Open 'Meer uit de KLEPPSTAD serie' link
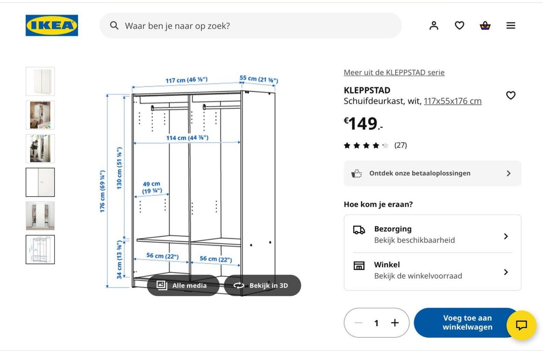This screenshot has width=543, height=351. point(394,72)
